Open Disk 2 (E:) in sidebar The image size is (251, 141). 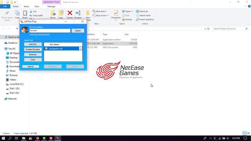13,93
